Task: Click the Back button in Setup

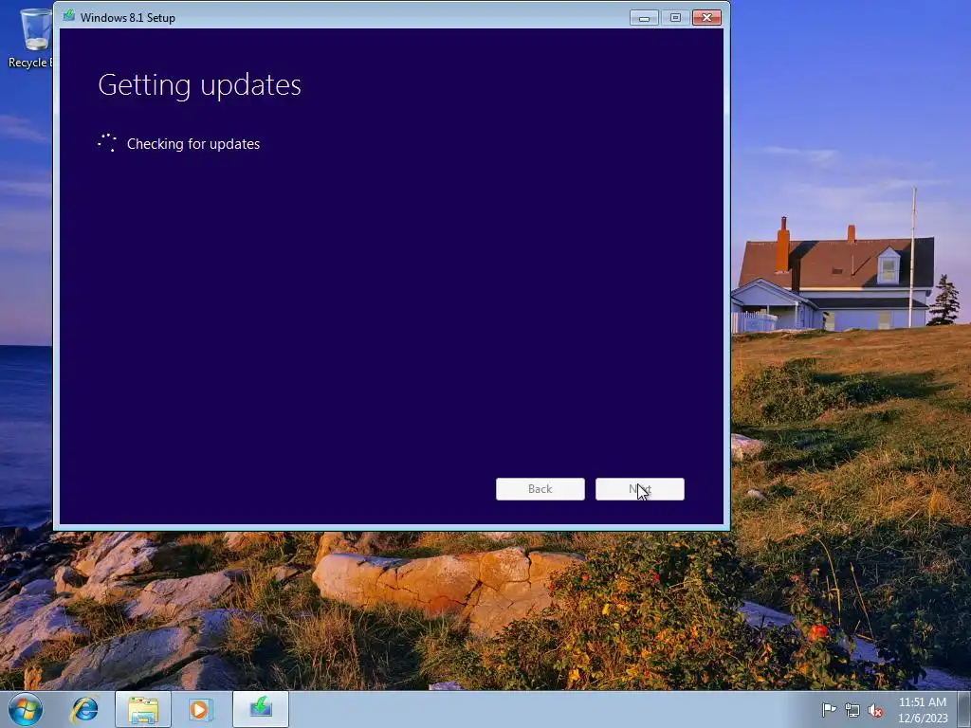Action: (540, 489)
